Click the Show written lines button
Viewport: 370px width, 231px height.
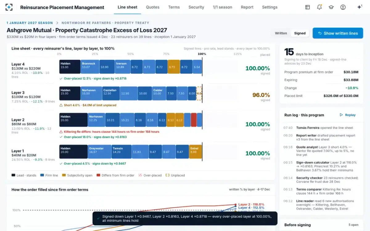[x=338, y=33]
